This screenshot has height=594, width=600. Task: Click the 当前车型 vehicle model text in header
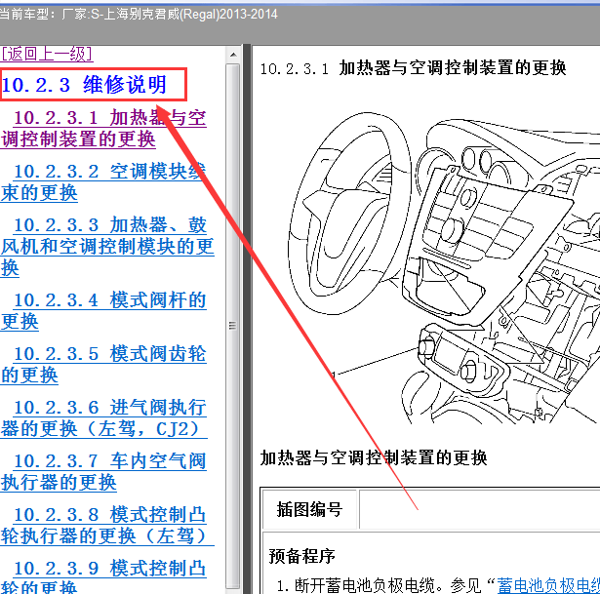tap(139, 15)
